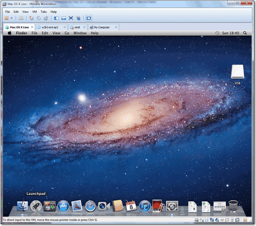The image size is (256, 226).
Task: Click the console view toolbar icon
Action: pos(89,18)
